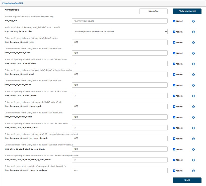Toggle Aktivní checkbox for time_between_attempt_send
Screen dimensions: 206x186
coord(174,75)
